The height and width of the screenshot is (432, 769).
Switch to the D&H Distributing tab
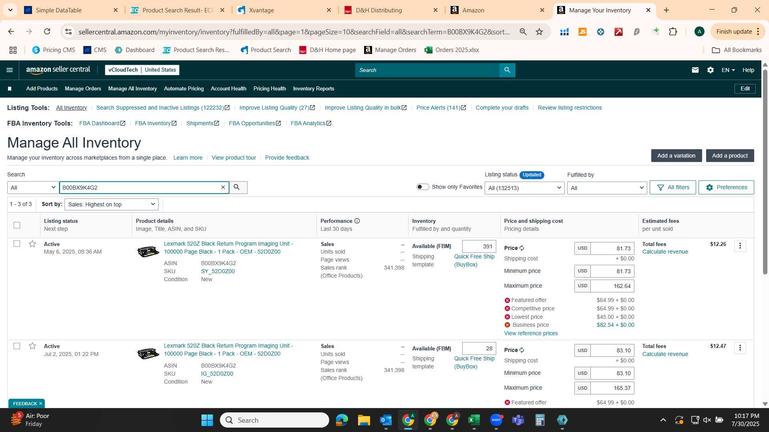[391, 10]
